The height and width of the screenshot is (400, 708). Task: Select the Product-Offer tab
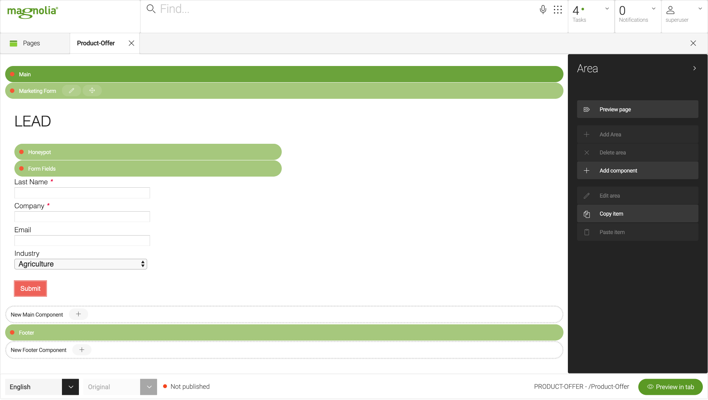[x=96, y=43]
